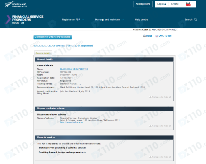The height and width of the screenshot is (164, 206).
Task: Click the printer icon
Action: (144, 36)
